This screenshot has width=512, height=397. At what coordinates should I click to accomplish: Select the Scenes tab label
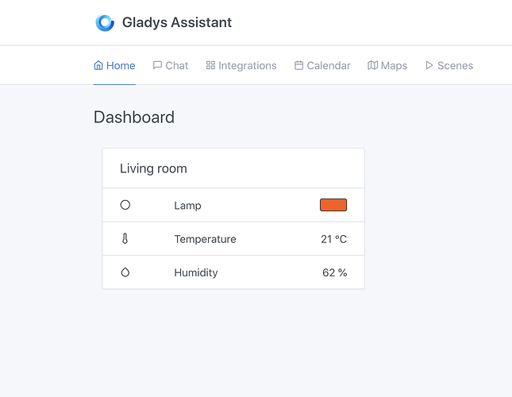coord(455,66)
